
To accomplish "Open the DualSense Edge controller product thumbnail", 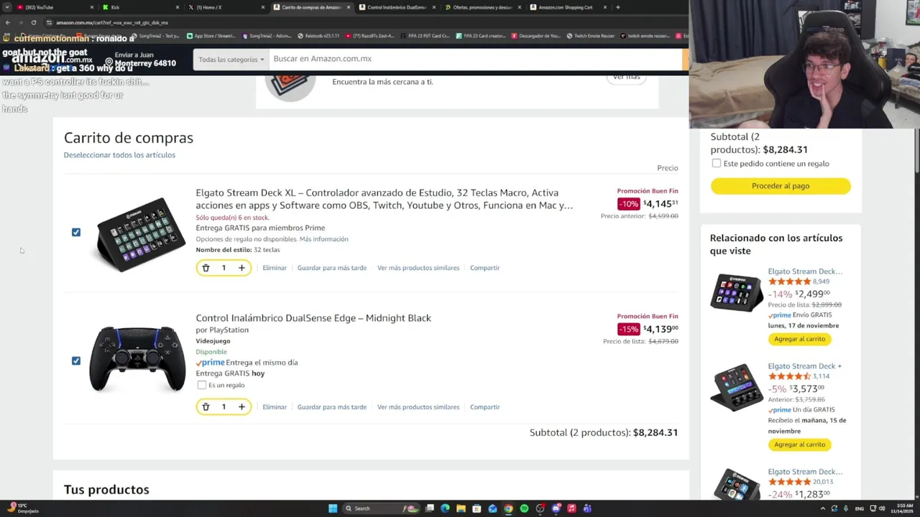I will [137, 359].
